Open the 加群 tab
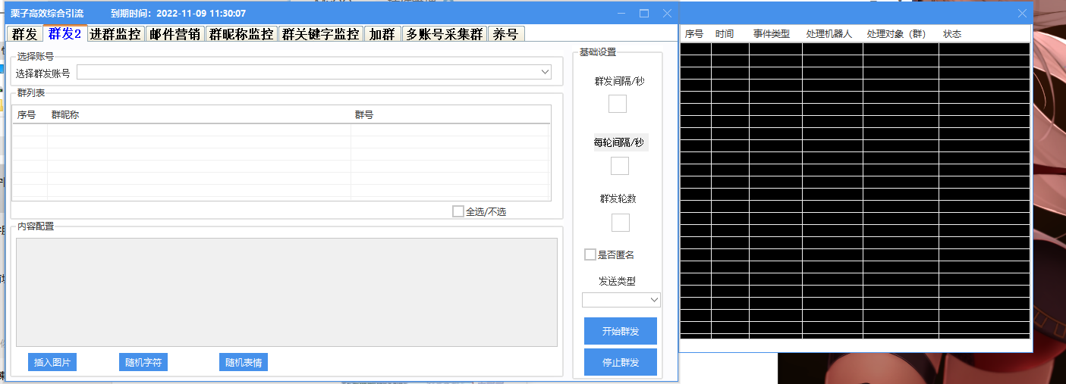1066x384 pixels. 382,34
